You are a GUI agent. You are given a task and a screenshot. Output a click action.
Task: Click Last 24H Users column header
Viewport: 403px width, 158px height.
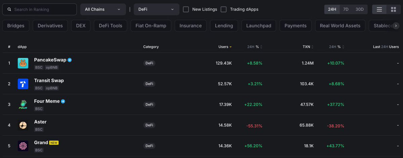click(386, 47)
